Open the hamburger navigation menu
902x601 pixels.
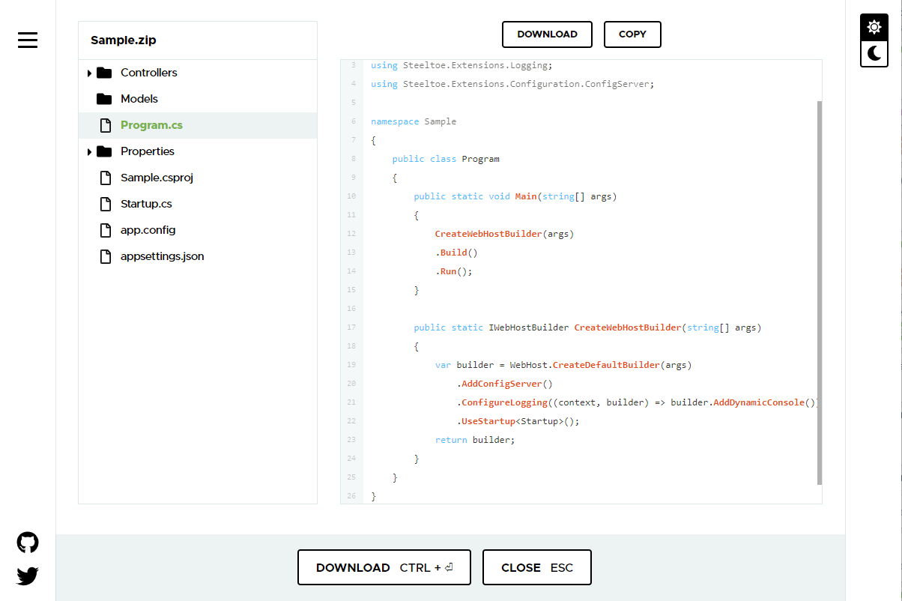click(x=28, y=40)
